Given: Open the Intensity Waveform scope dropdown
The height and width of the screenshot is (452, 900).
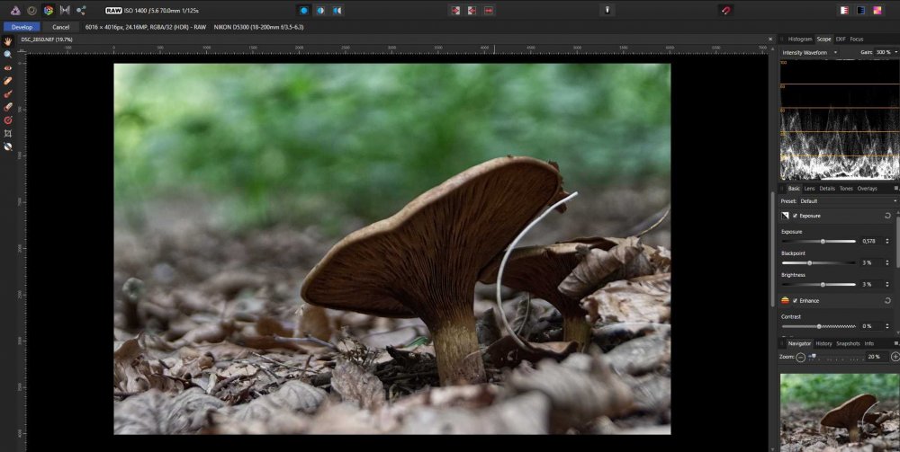Looking at the screenshot, I should pos(810,53).
